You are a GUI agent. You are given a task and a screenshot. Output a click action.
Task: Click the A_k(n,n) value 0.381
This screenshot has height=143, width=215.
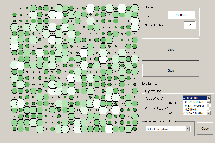click(x=170, y=113)
